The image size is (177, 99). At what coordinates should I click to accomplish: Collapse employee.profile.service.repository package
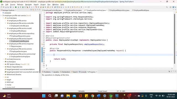[x=6, y=34]
